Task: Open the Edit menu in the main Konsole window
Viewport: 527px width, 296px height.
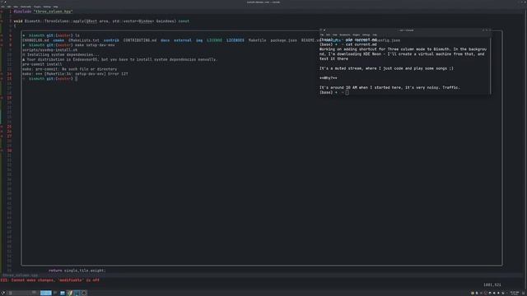Action: click(x=9, y=7)
